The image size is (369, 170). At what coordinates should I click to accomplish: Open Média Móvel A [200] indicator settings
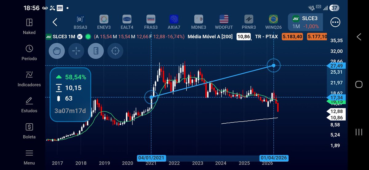210,37
